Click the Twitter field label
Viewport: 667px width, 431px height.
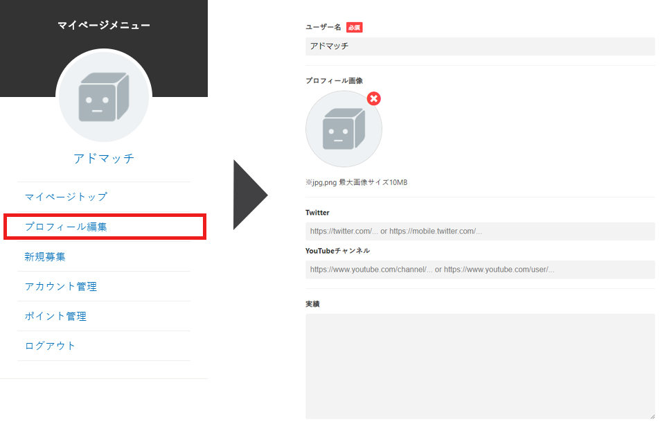(317, 213)
